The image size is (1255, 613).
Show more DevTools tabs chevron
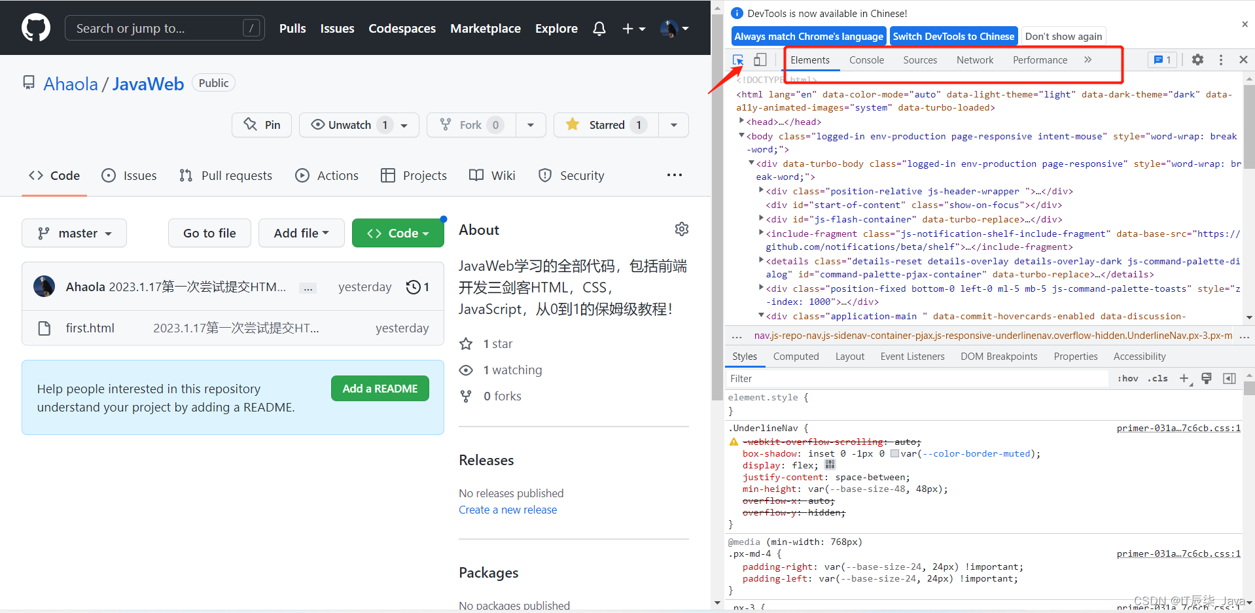(x=1087, y=60)
